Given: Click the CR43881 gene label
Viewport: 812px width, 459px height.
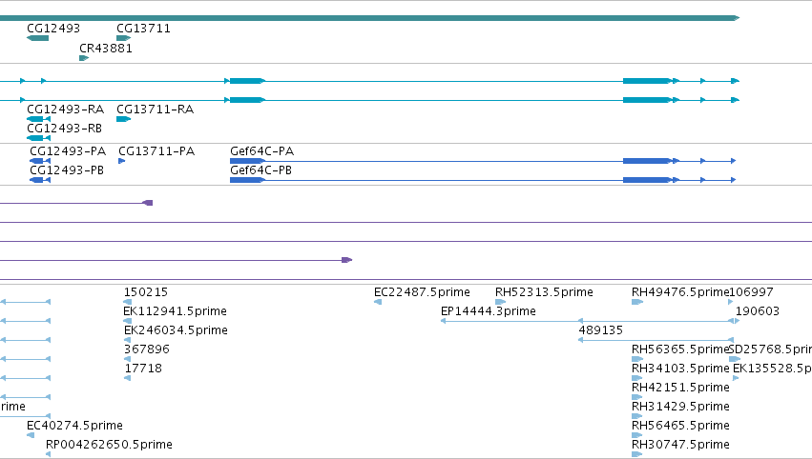Looking at the screenshot, I should tap(106, 48).
